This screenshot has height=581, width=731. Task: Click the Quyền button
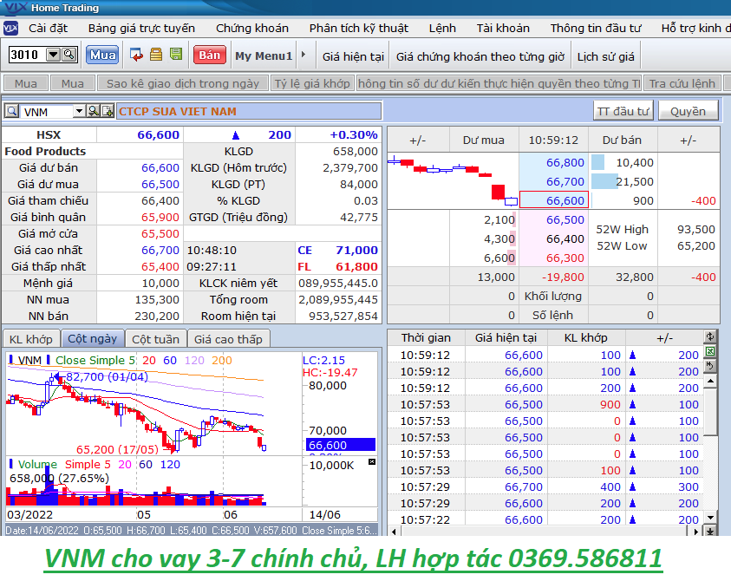tap(689, 112)
